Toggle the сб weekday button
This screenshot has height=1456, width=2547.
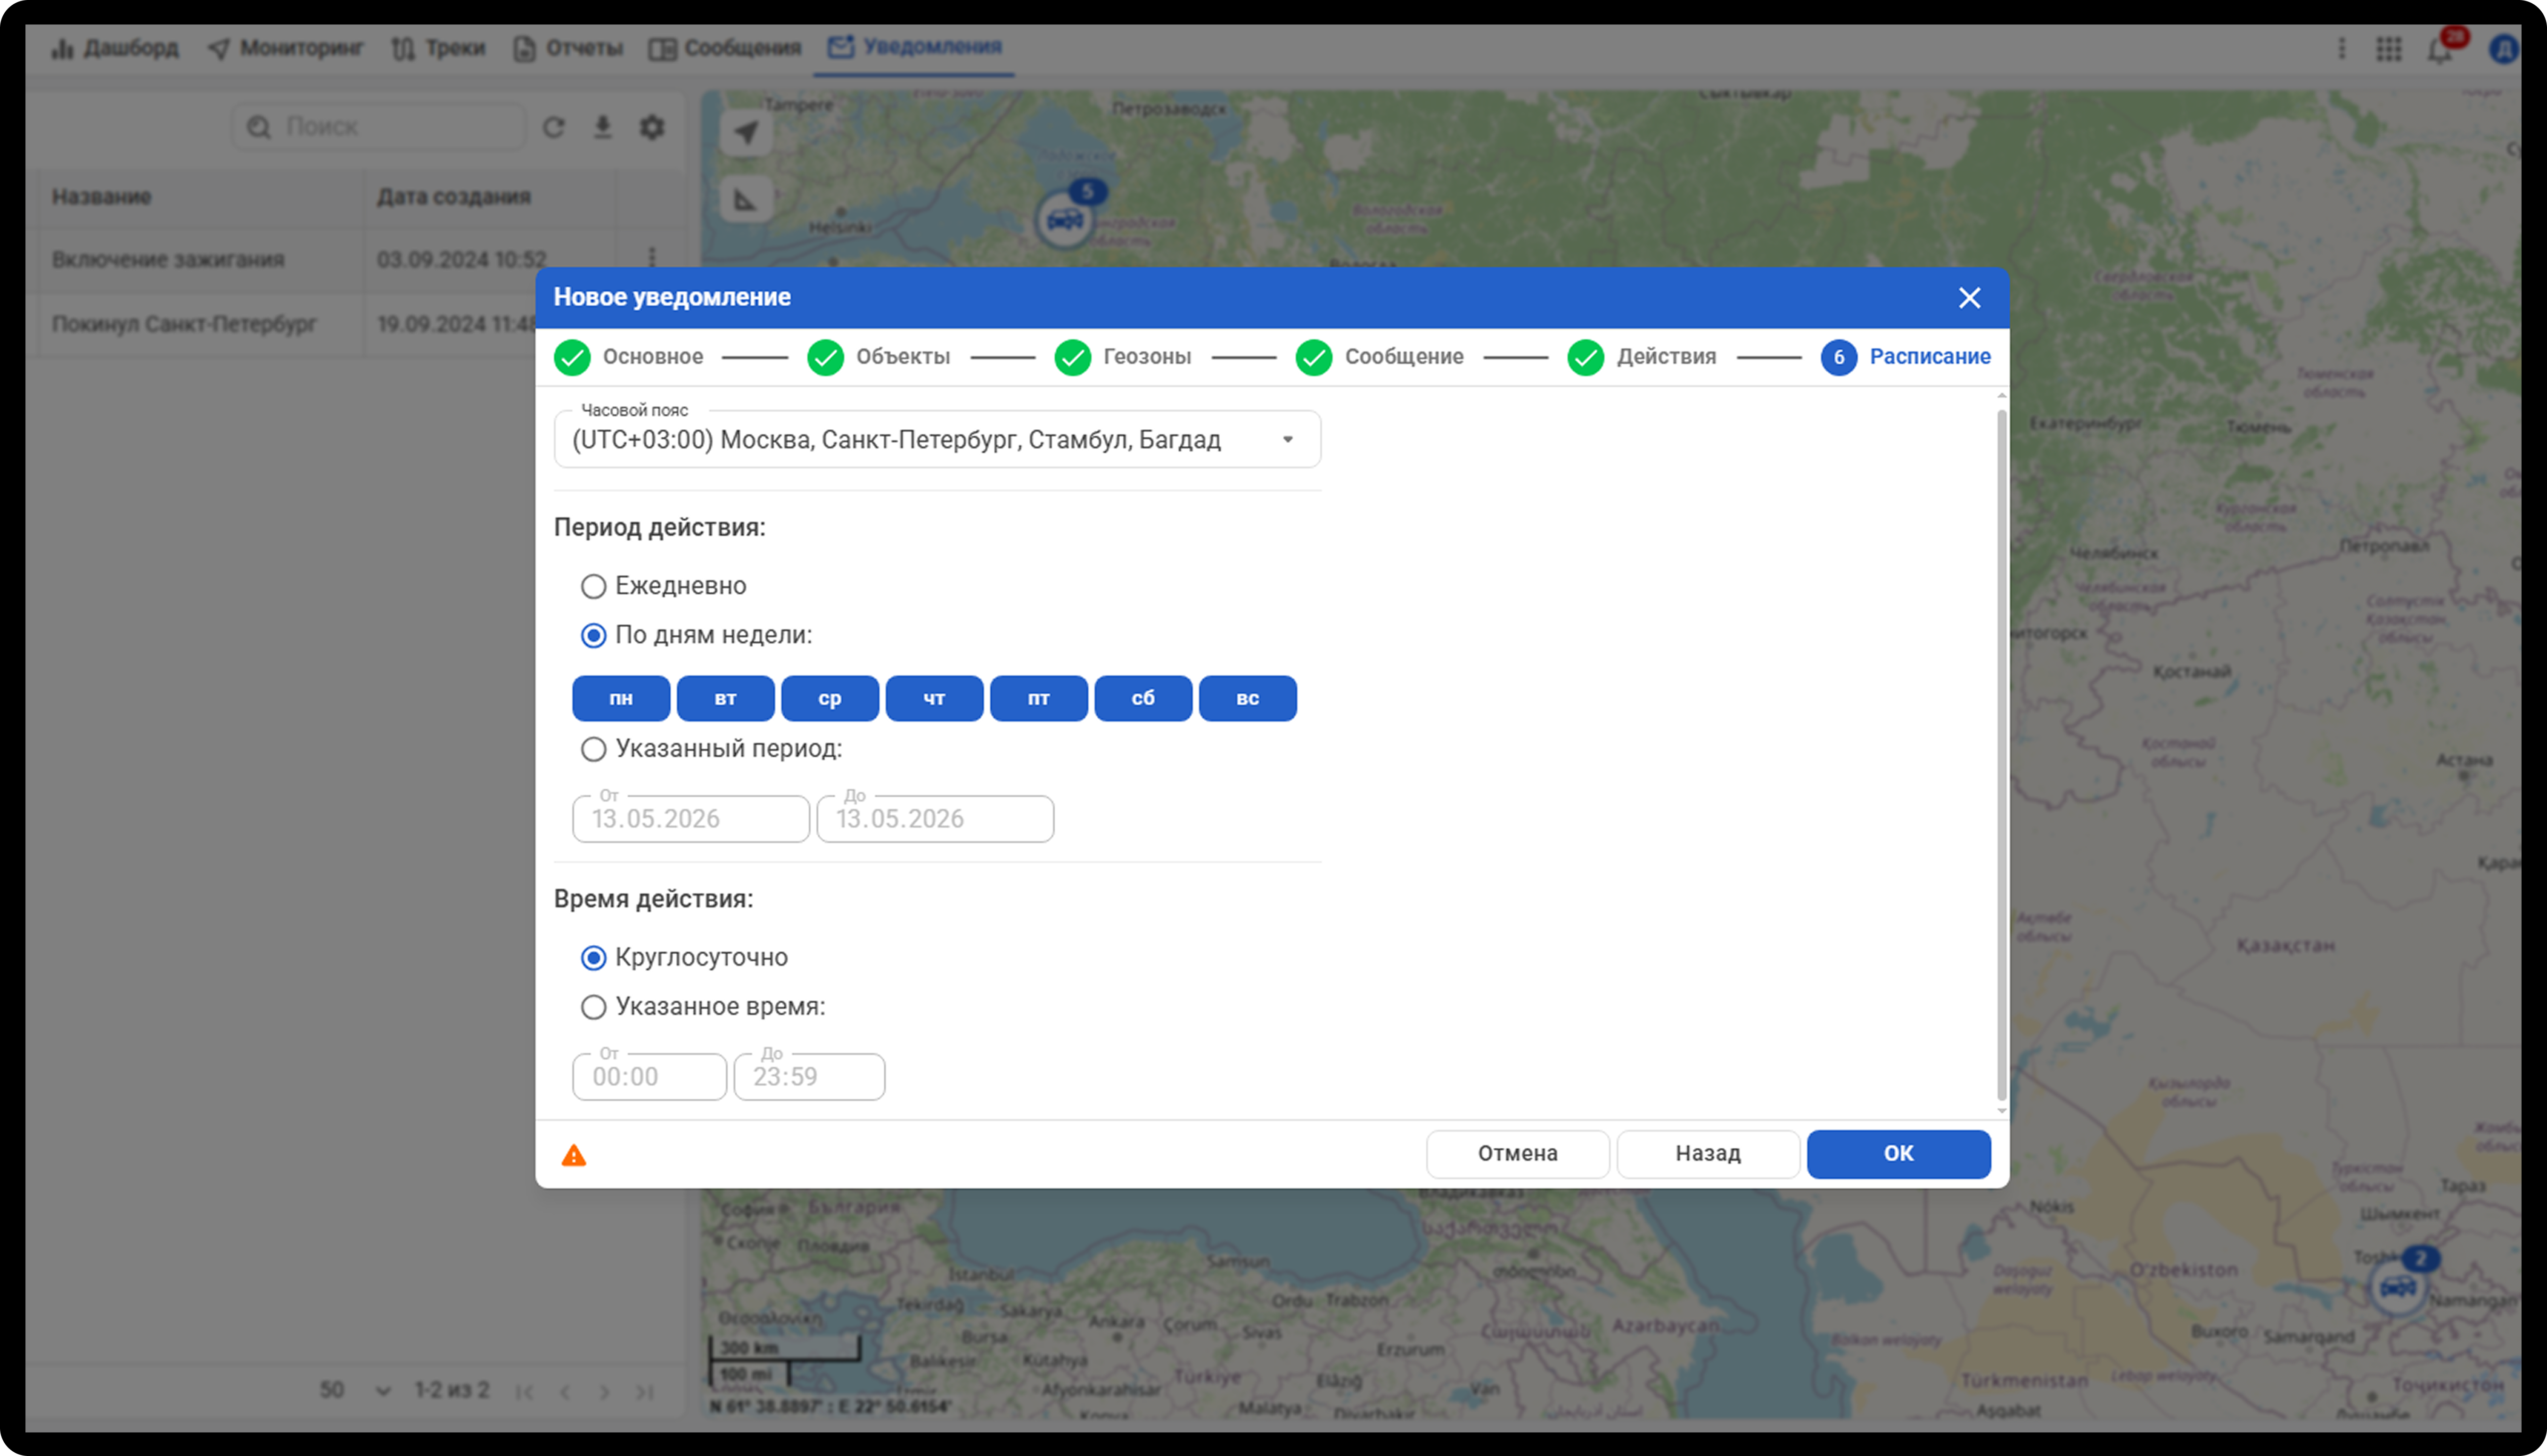(x=1143, y=698)
